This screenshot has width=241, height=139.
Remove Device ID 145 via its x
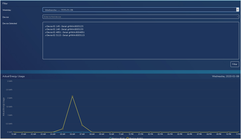pyautogui.click(x=46, y=27)
